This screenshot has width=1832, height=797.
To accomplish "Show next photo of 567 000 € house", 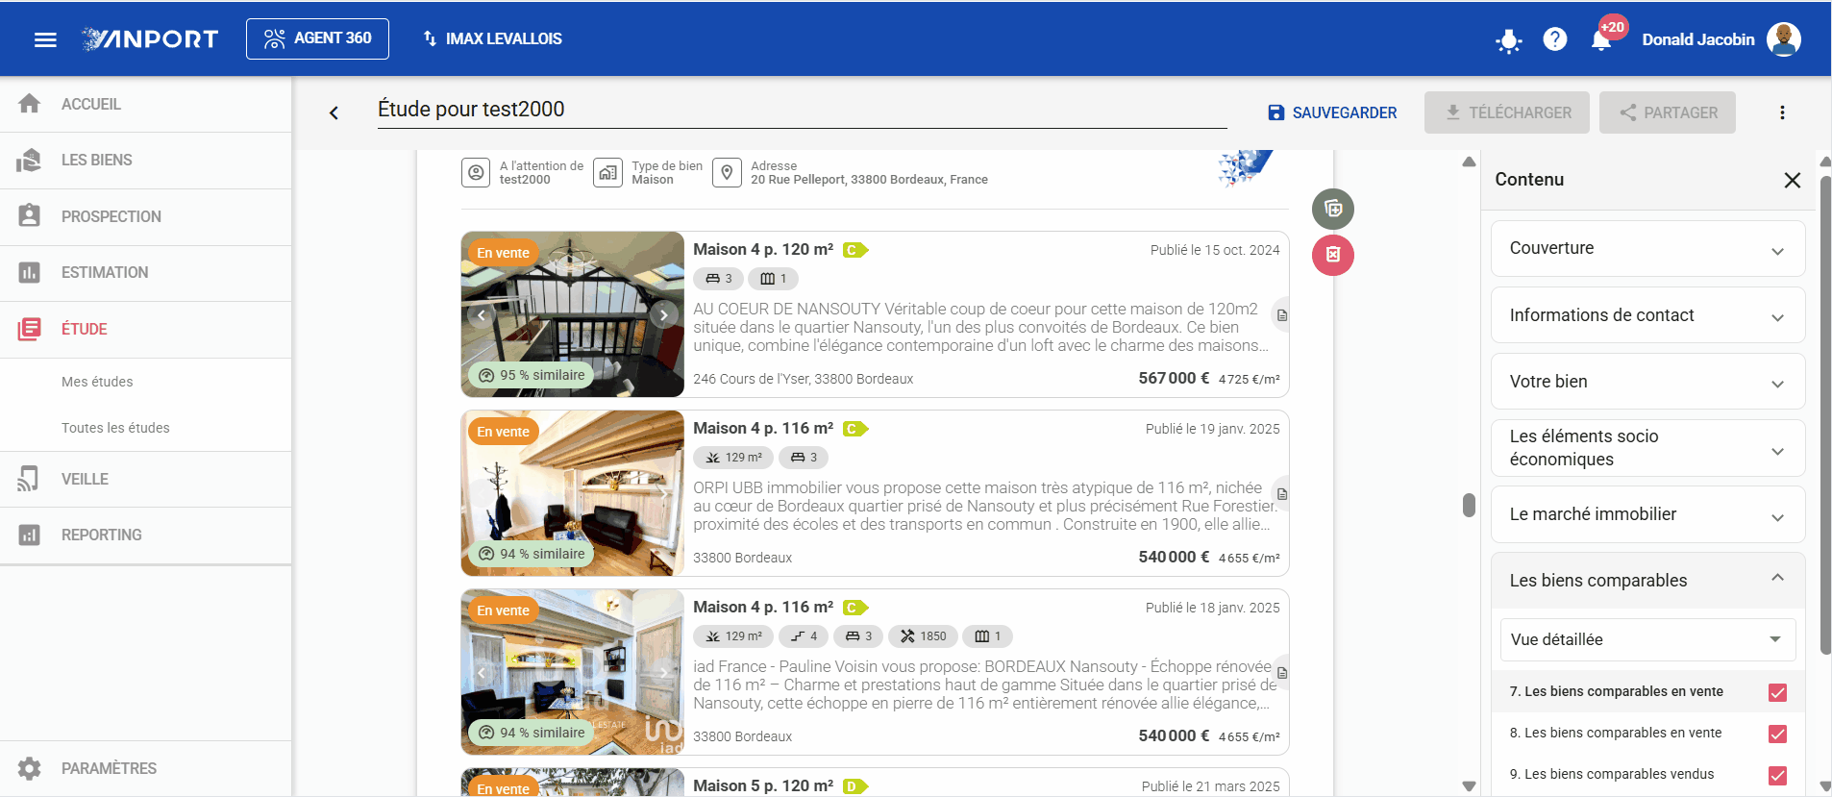I will tap(663, 314).
